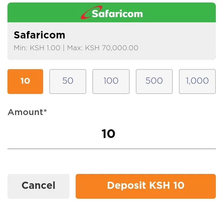Screen dimensions: 218x204
Task: Tap the Min: KSH 1.00 limit text
Action: click(x=37, y=48)
